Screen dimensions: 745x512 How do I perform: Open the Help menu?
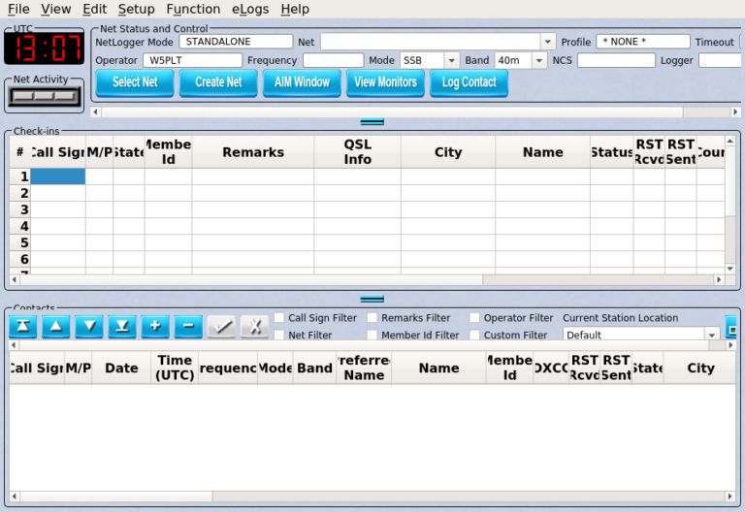295,9
